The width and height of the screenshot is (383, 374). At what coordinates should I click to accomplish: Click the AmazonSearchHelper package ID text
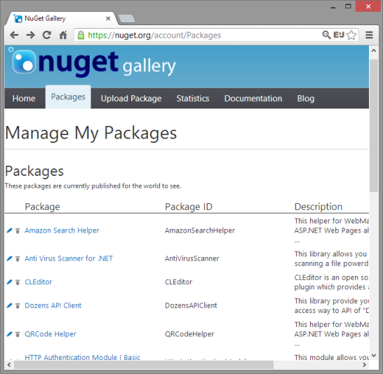coord(200,230)
